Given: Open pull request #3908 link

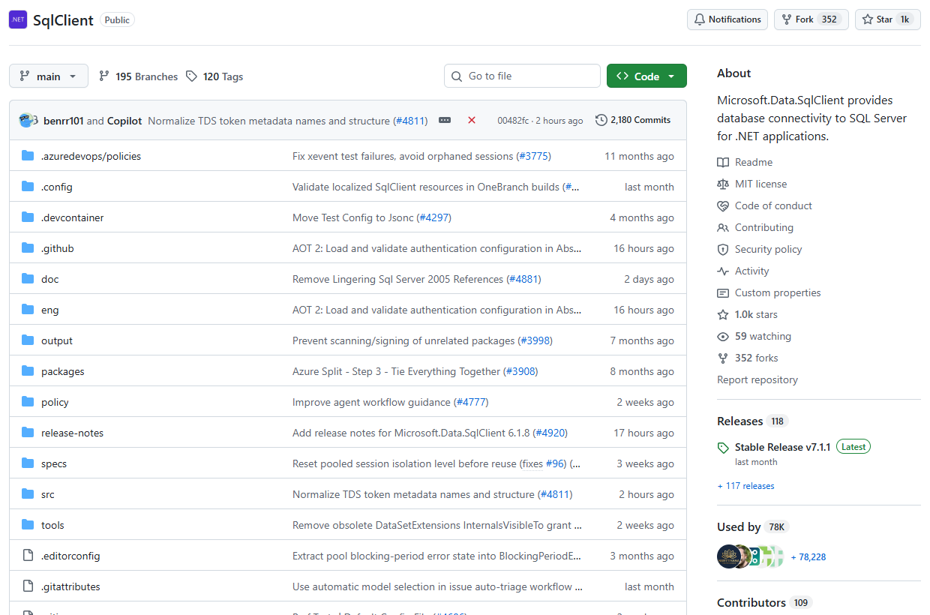Looking at the screenshot, I should [x=520, y=371].
